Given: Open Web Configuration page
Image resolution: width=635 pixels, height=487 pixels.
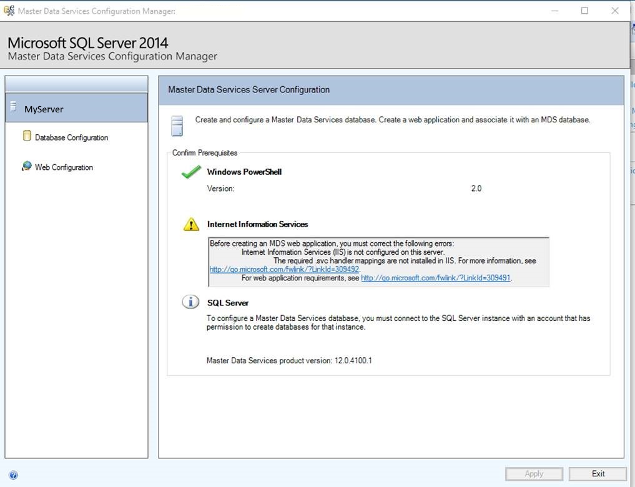Looking at the screenshot, I should pyautogui.click(x=64, y=167).
